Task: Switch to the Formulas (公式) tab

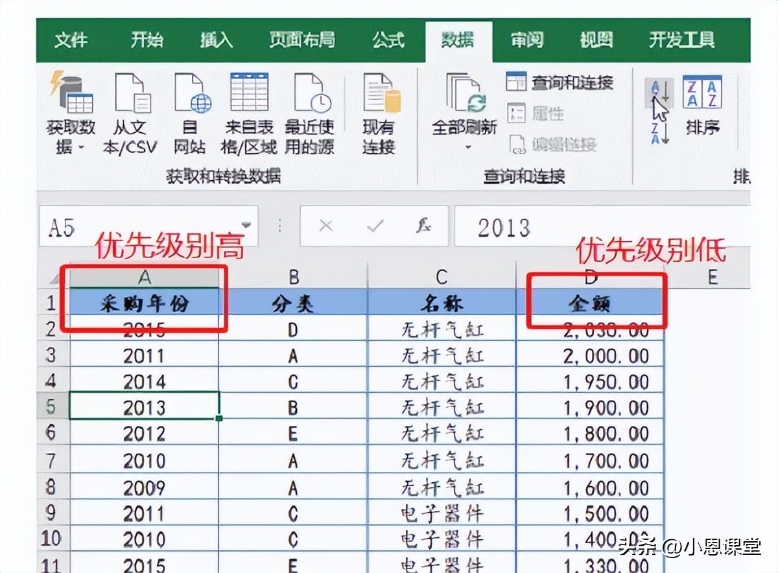Action: (x=388, y=40)
